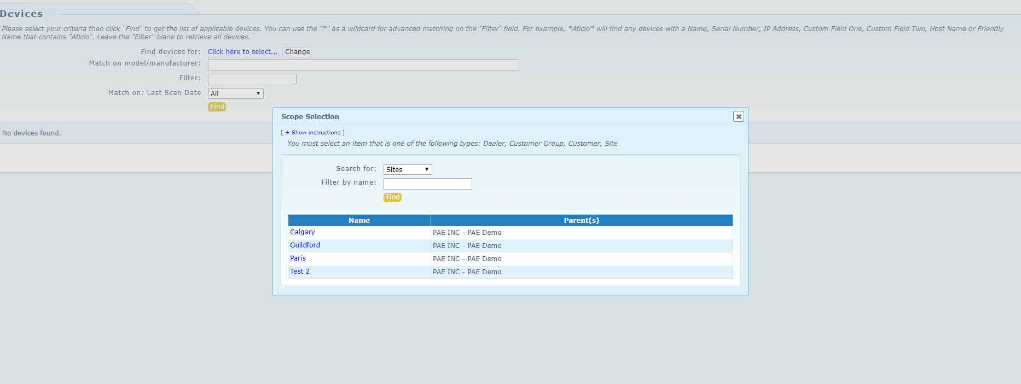Open the Click here to select link
This screenshot has height=384, width=1021.
pyautogui.click(x=242, y=52)
